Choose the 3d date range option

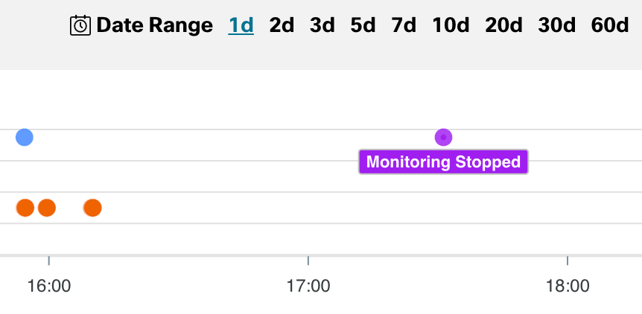(x=322, y=25)
